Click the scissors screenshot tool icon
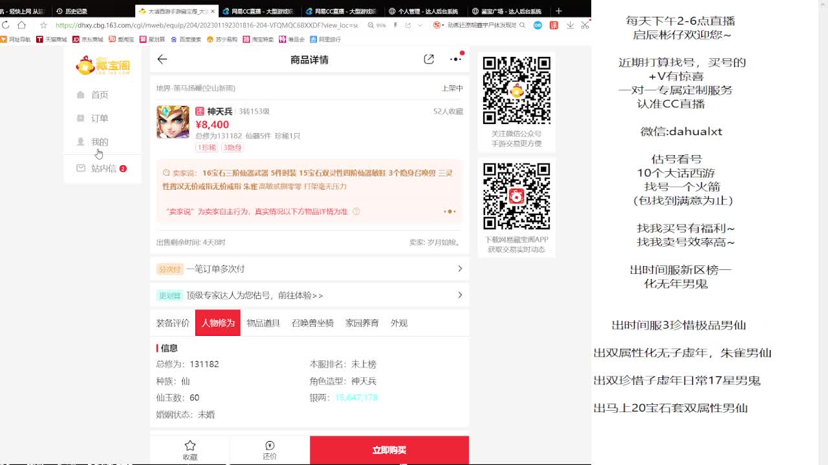This screenshot has height=465, width=828. click(585, 25)
